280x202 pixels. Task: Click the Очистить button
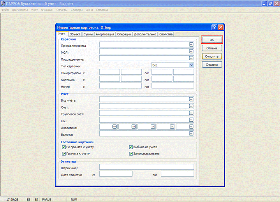pos(212,56)
